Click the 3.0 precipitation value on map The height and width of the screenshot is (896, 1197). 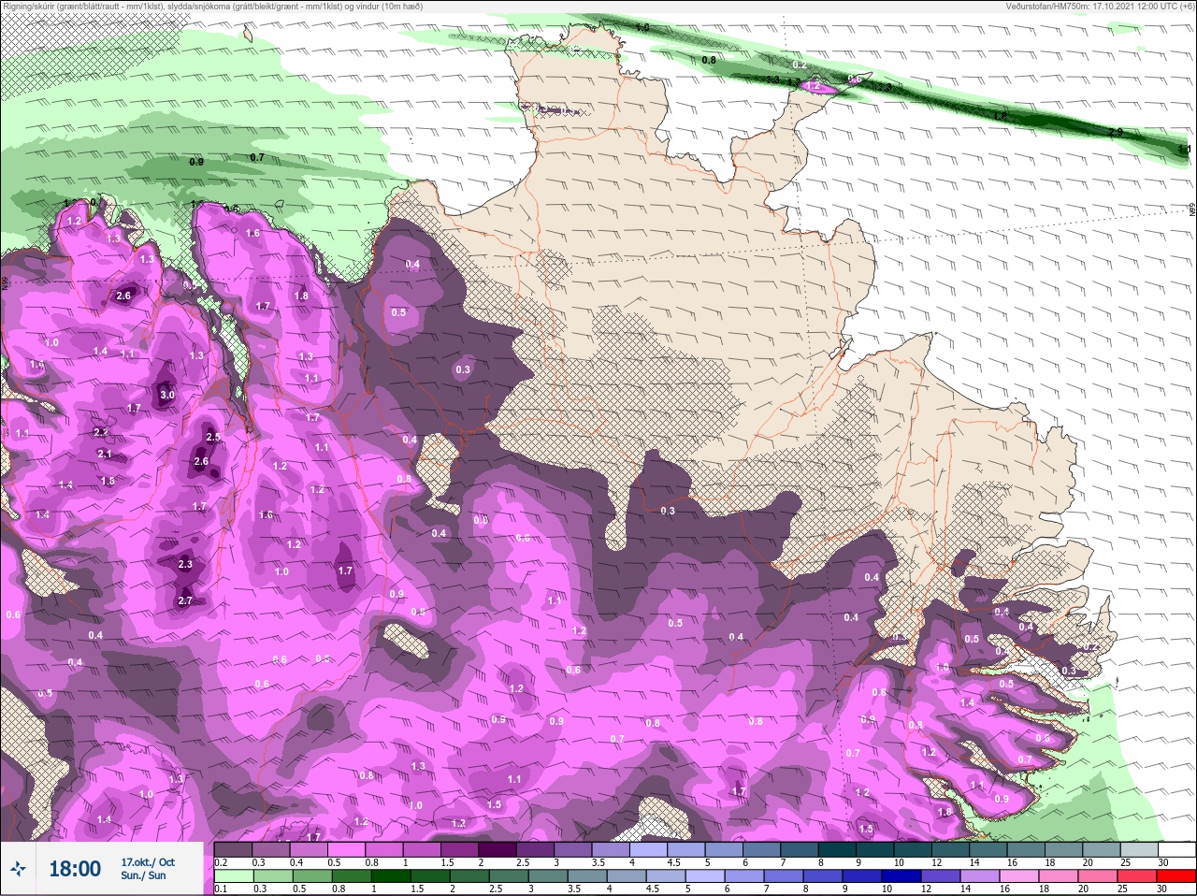click(167, 396)
